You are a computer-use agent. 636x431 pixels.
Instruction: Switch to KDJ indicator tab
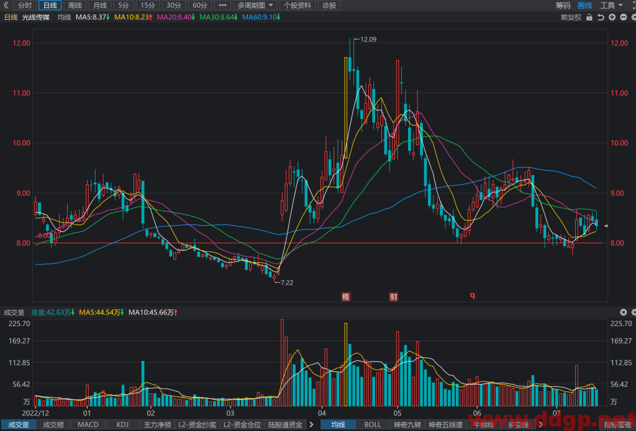point(122,425)
